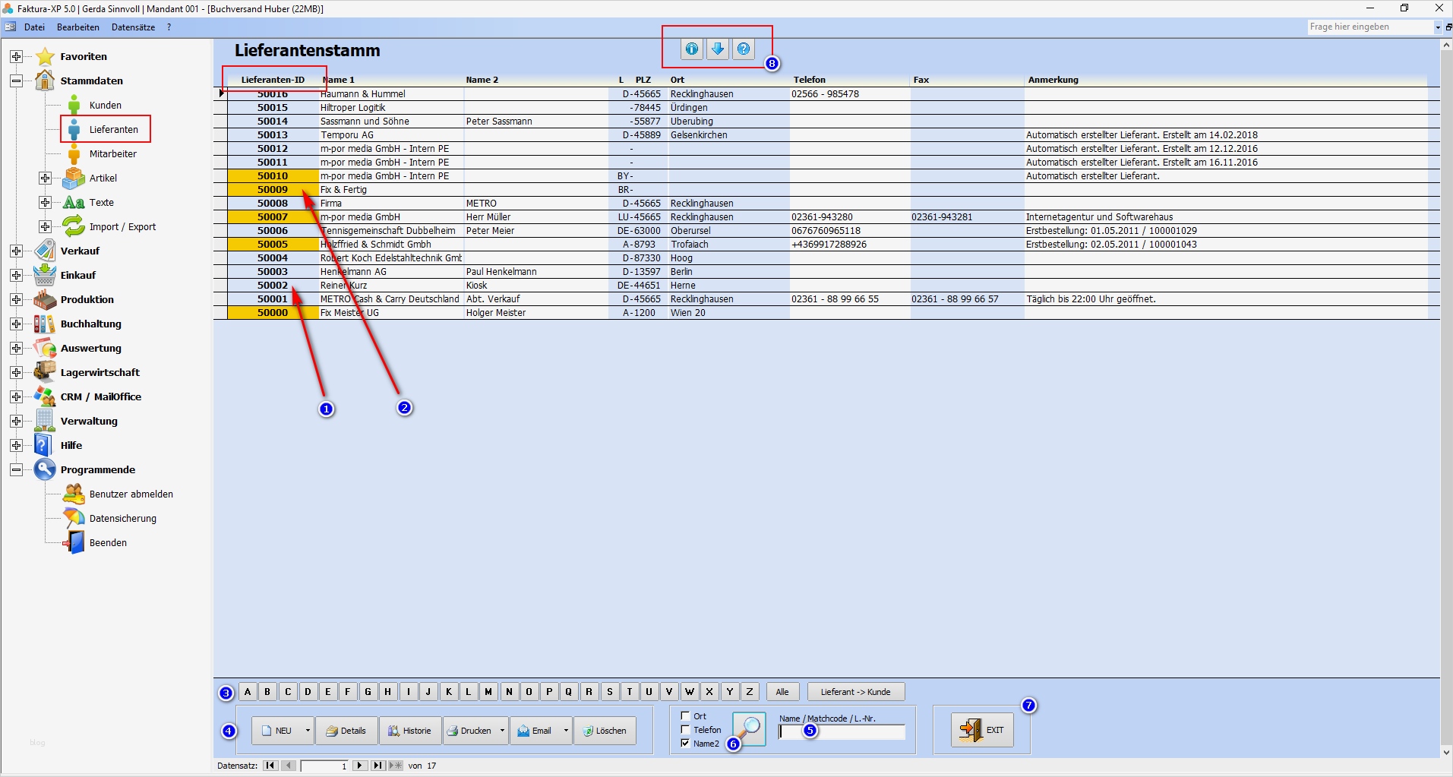Open Kunden from the Stammdaten section
The width and height of the screenshot is (1453, 777).
click(x=107, y=105)
